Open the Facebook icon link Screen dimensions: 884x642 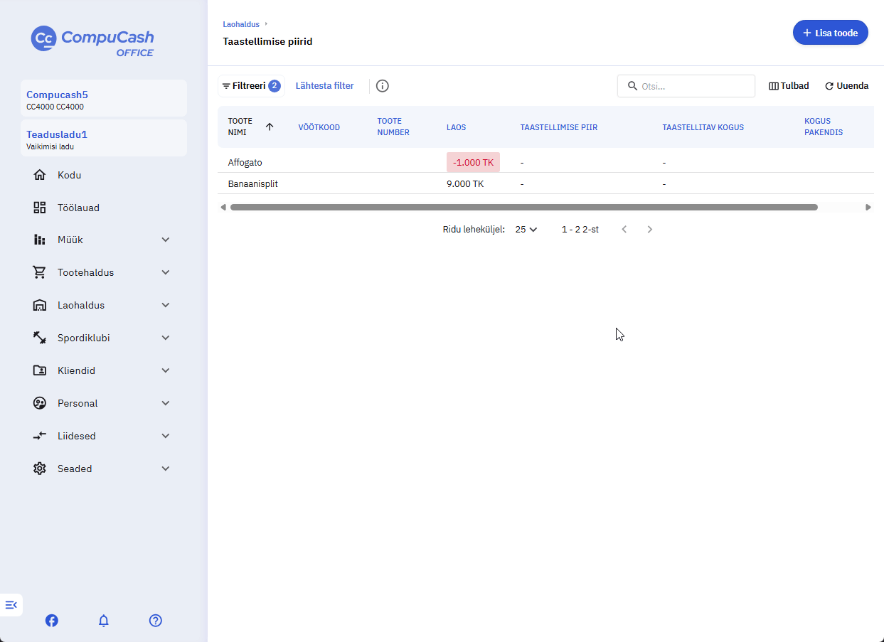tap(52, 621)
